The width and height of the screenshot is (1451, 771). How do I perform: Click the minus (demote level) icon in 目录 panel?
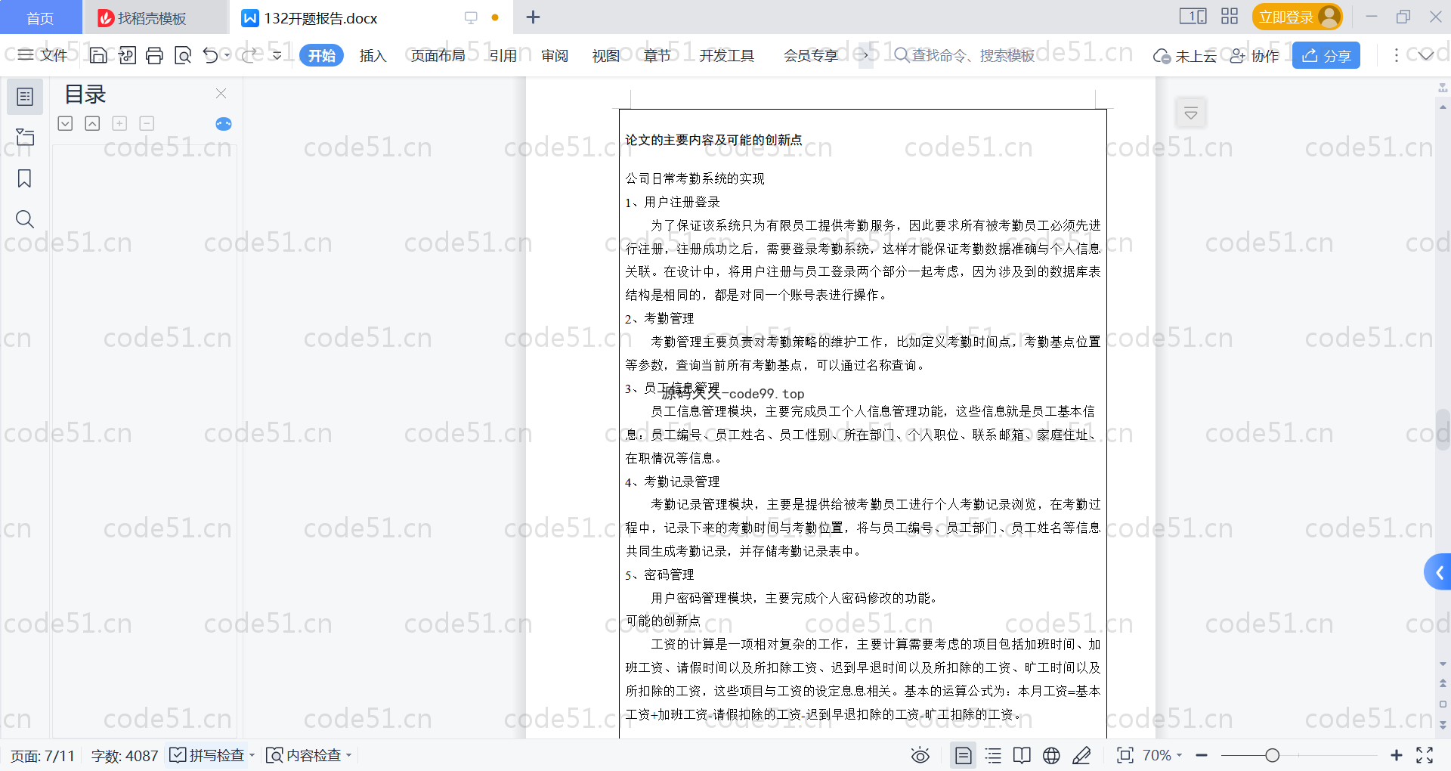point(147,123)
